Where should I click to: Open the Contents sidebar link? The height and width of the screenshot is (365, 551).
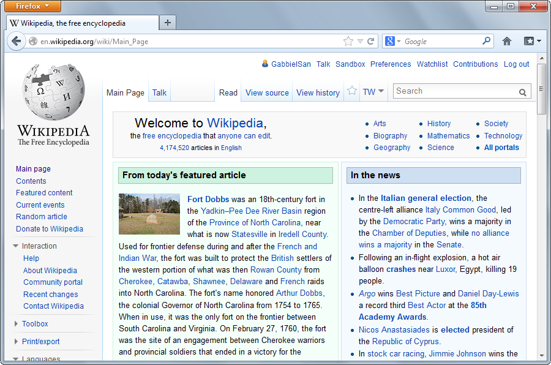pos(31,181)
